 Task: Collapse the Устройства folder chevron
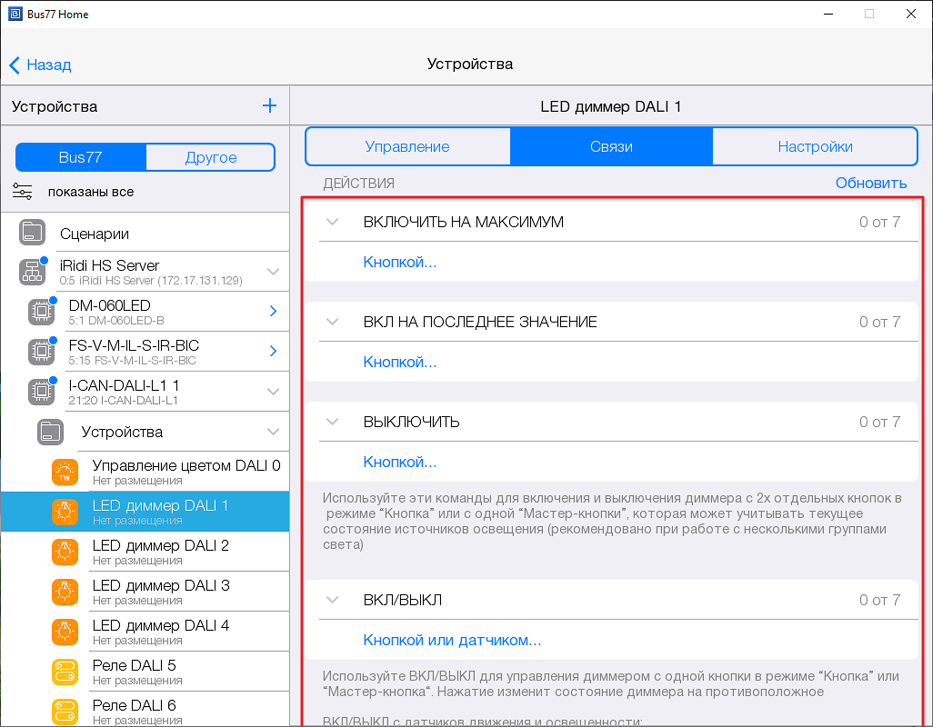[x=273, y=432]
